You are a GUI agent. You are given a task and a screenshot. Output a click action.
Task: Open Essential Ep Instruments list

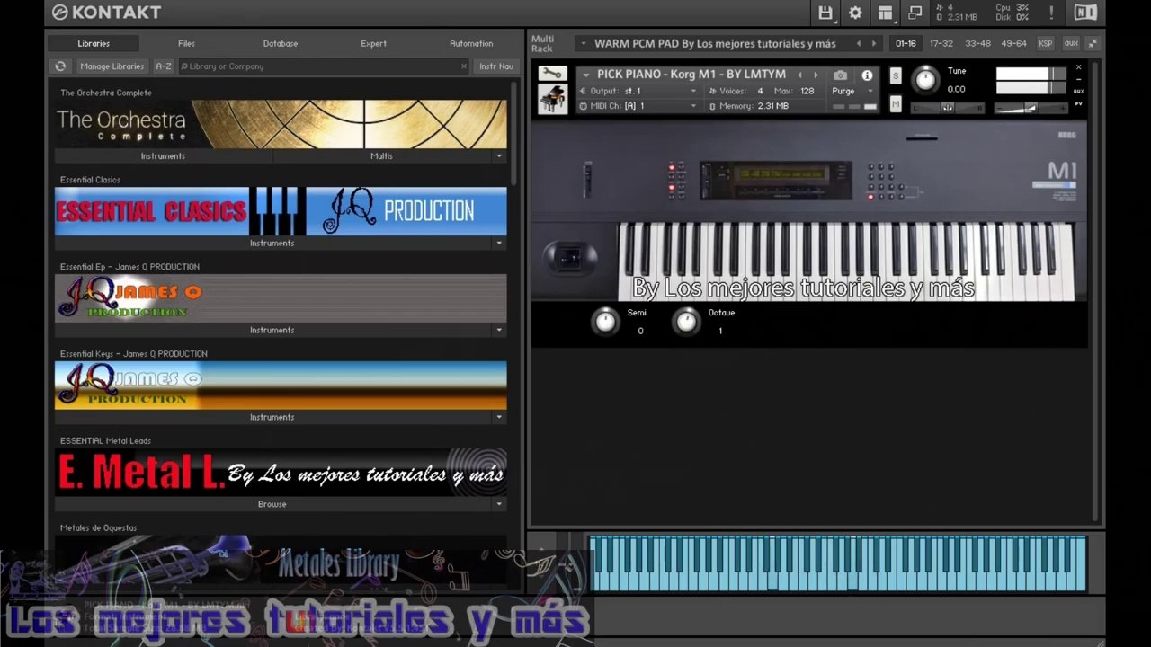coord(272,331)
